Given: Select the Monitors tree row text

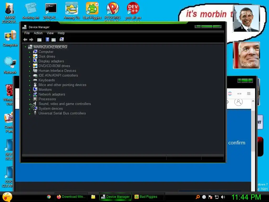Looking at the screenshot, I should point(45,89).
